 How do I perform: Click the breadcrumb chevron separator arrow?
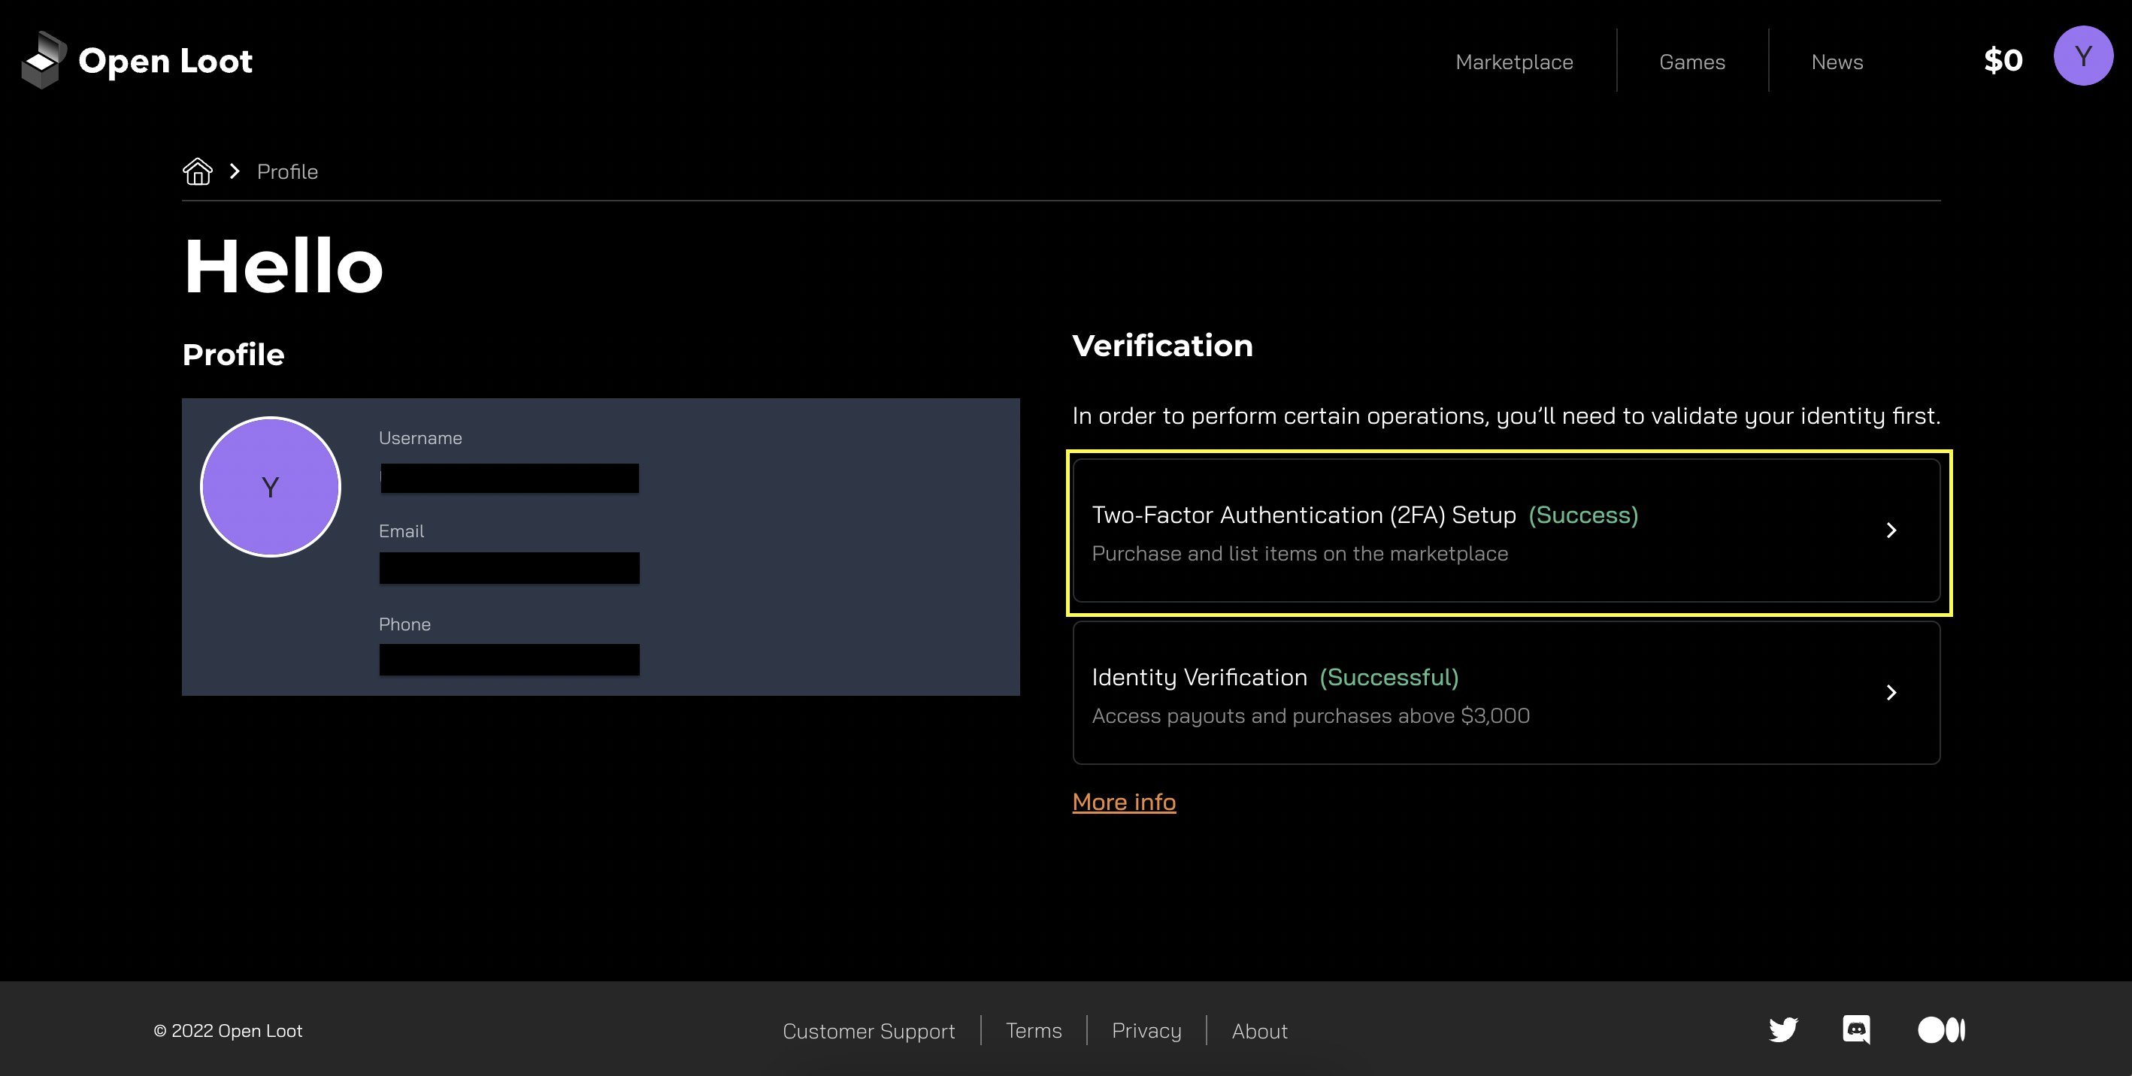235,171
